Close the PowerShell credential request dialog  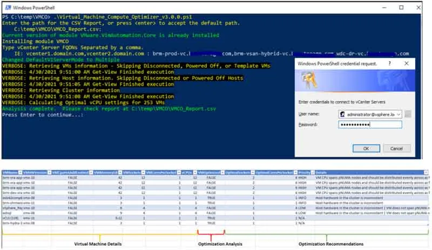tap(407, 64)
